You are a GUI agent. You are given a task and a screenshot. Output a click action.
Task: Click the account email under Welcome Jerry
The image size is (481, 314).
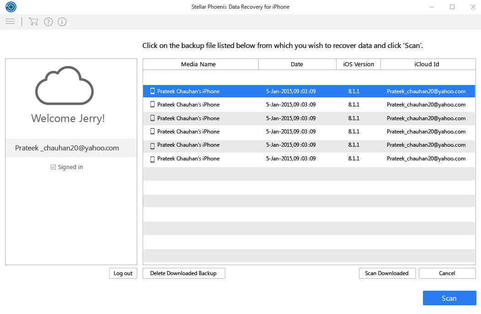(67, 148)
